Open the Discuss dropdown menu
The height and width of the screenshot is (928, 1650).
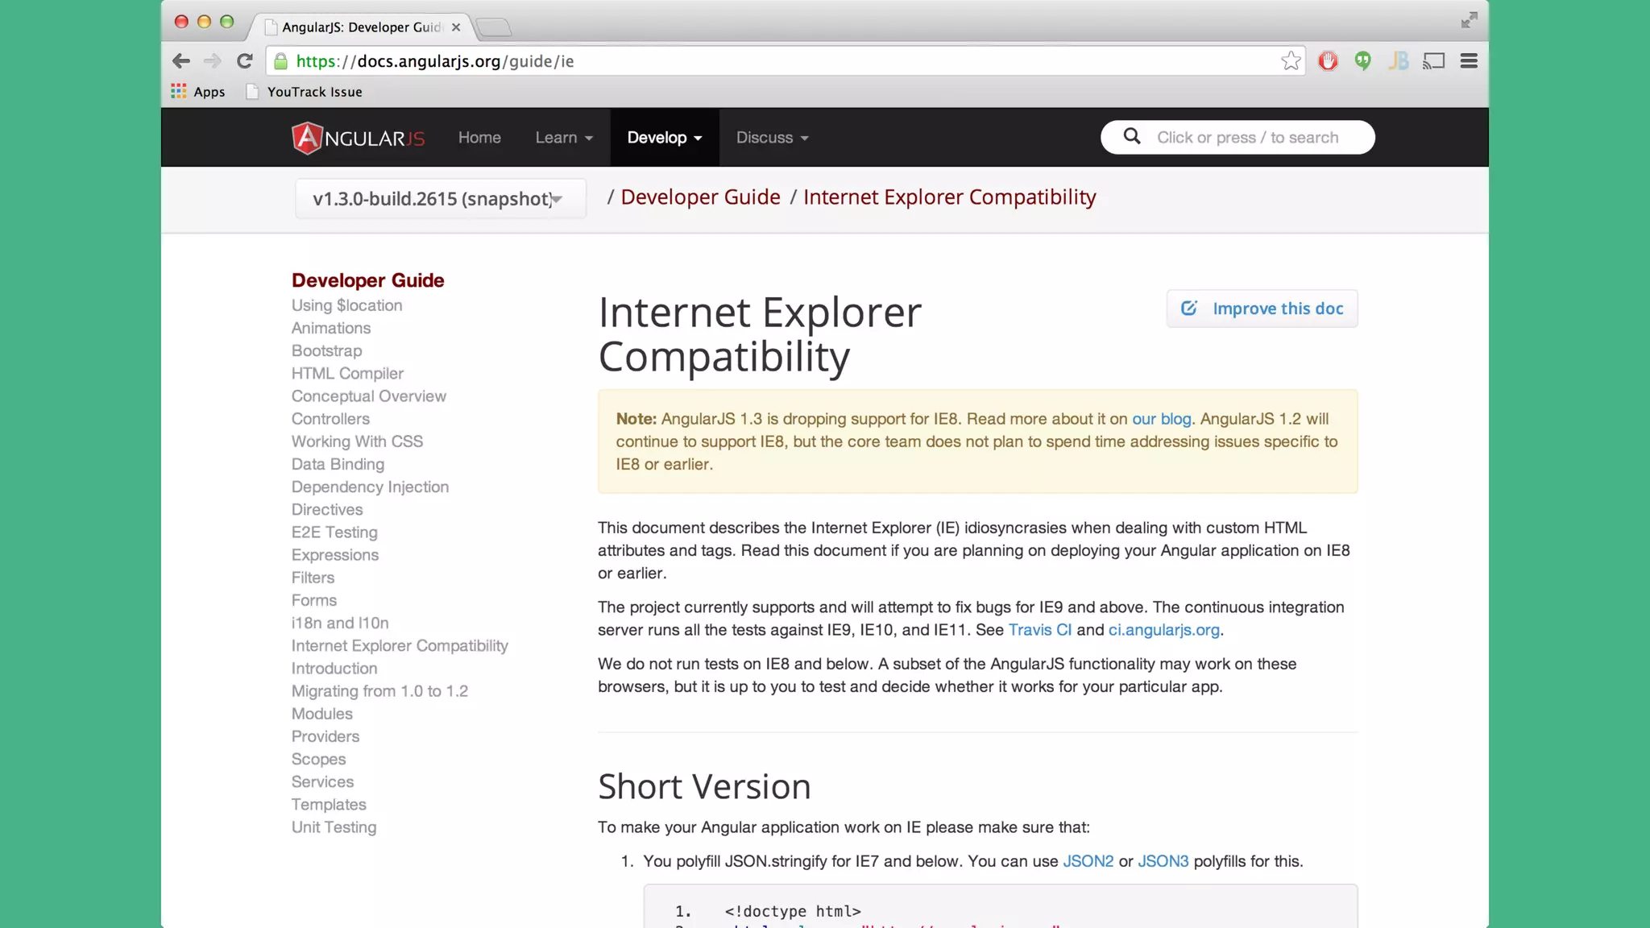point(772,138)
